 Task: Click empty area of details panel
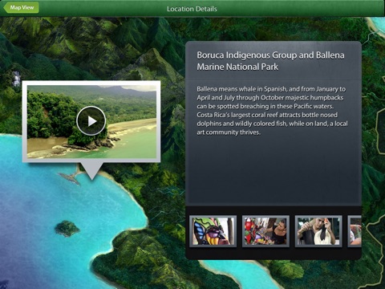click(274, 171)
